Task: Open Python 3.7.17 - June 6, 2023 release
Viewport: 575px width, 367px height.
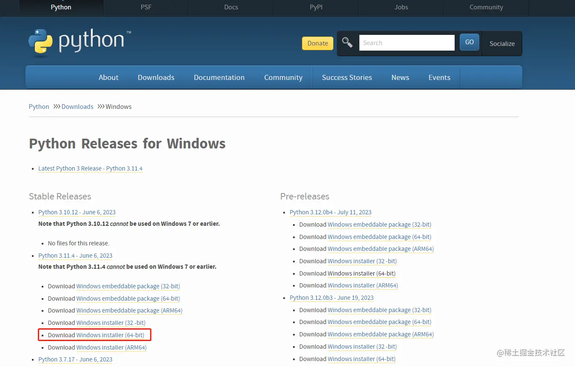Action: 75,359
